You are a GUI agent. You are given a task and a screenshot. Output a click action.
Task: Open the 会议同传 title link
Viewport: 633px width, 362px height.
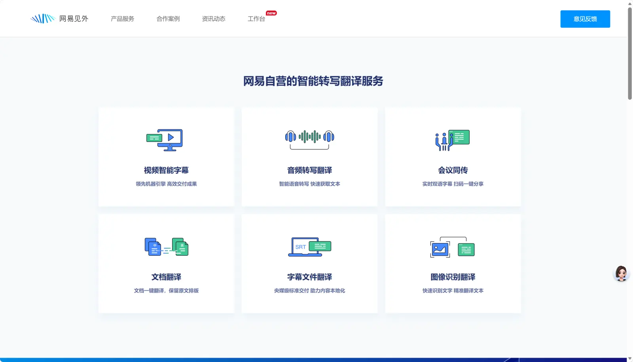[x=453, y=170]
